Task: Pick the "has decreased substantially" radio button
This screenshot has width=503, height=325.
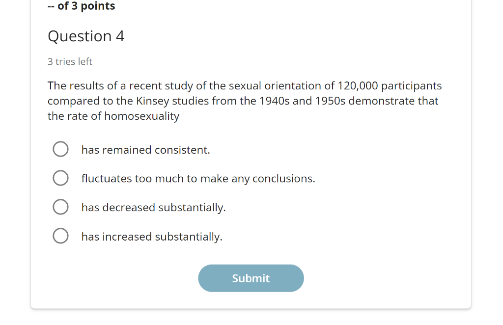Action: tap(60, 207)
